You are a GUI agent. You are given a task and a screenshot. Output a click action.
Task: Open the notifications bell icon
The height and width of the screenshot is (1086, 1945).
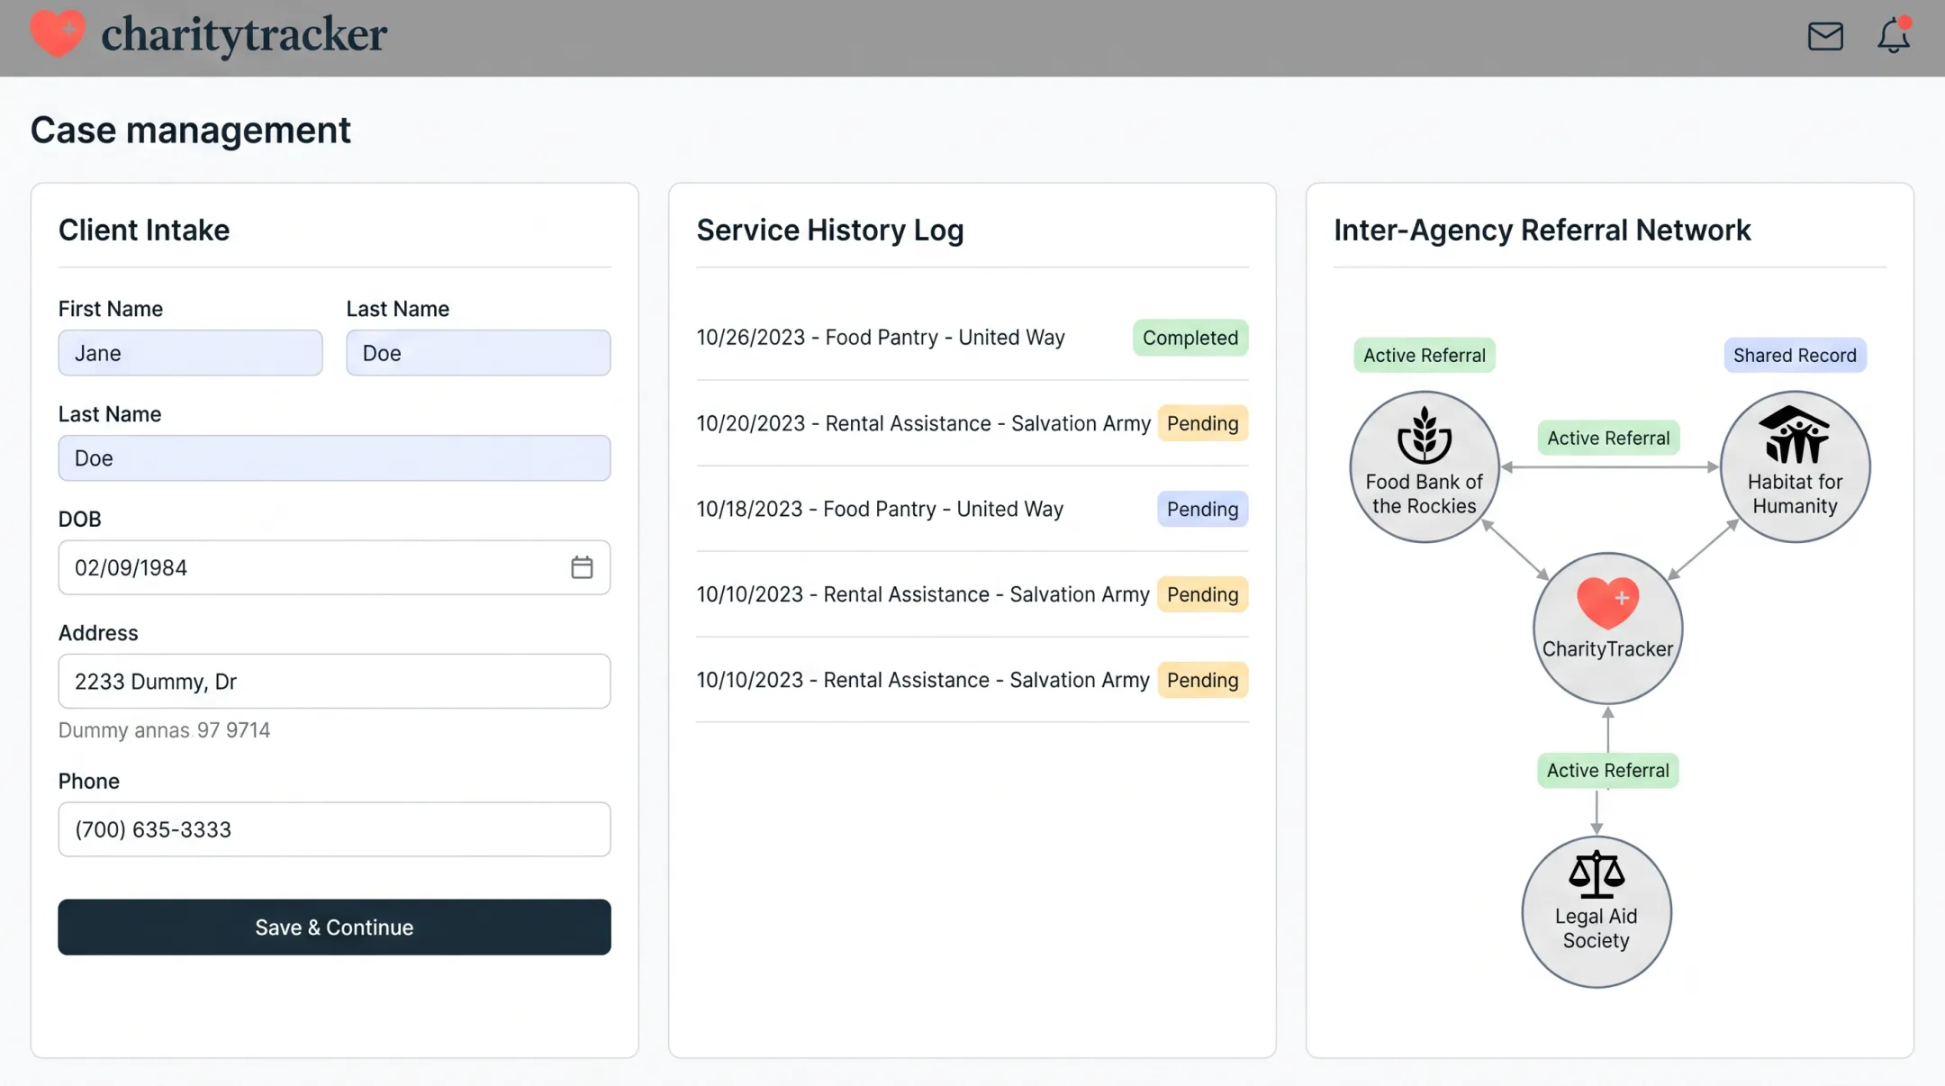click(1894, 36)
